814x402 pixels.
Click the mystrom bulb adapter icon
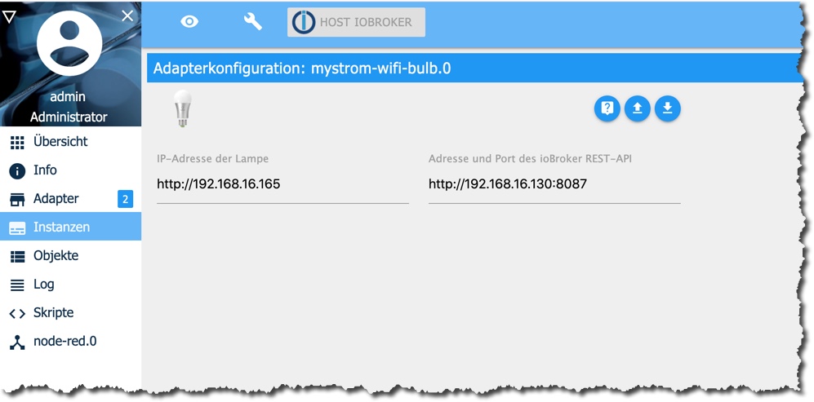(x=182, y=108)
